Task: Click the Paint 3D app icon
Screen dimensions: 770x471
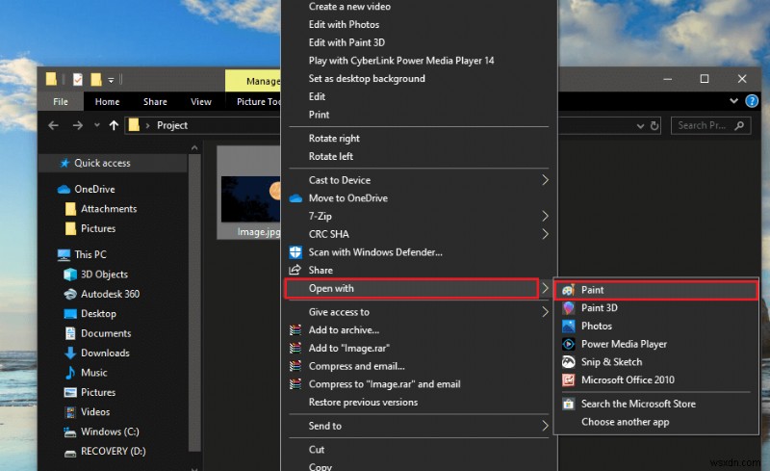Action: [x=568, y=308]
